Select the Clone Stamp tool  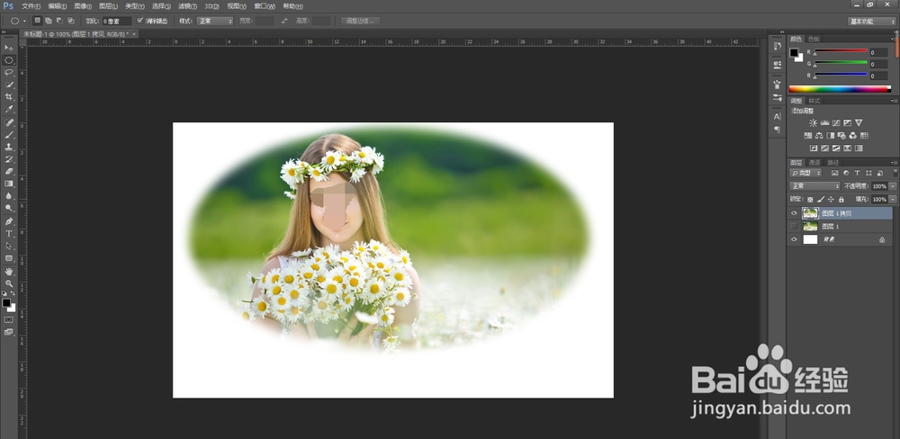tap(9, 147)
